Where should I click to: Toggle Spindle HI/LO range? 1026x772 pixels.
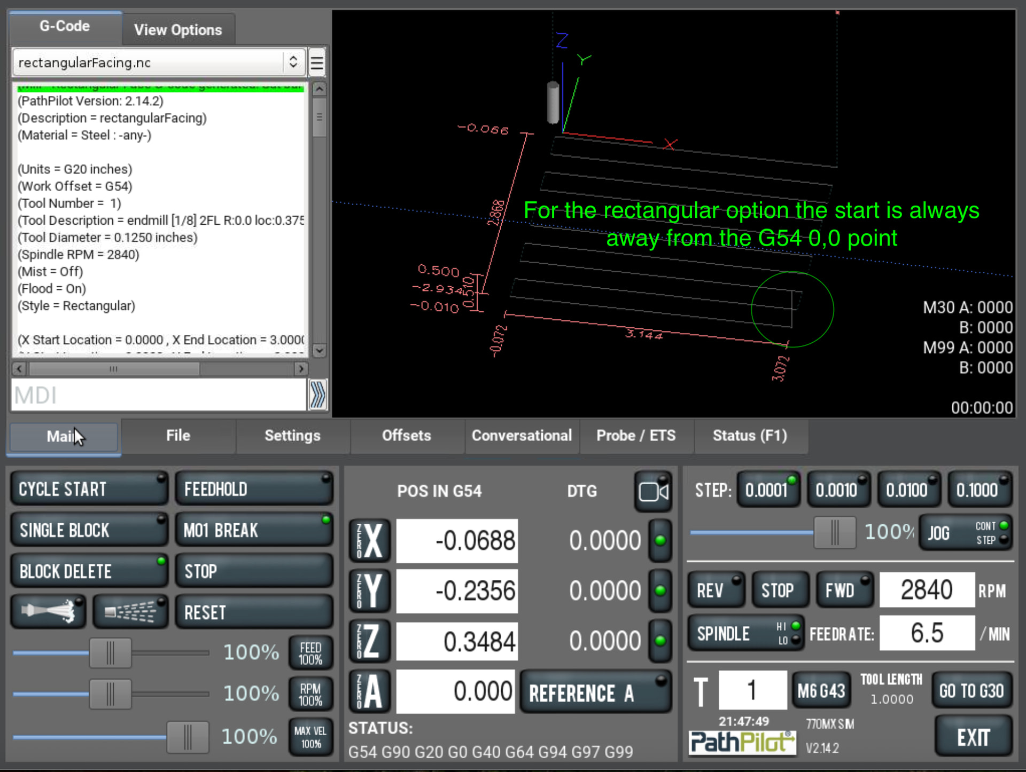click(x=745, y=633)
